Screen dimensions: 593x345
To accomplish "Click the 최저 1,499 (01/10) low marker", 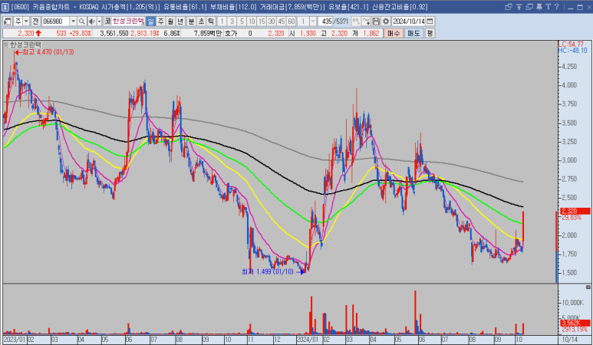I will click(x=273, y=271).
